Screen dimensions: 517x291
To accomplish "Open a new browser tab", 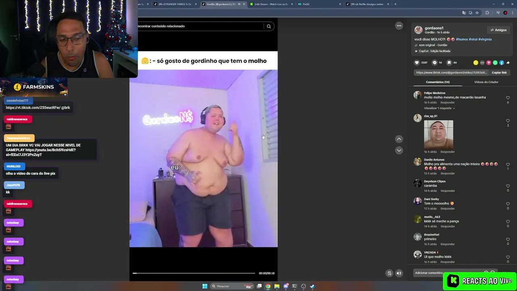I will [395, 4].
